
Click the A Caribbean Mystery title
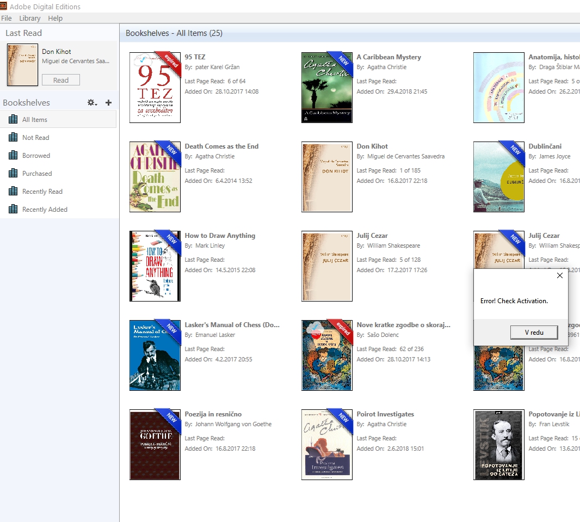pos(389,57)
